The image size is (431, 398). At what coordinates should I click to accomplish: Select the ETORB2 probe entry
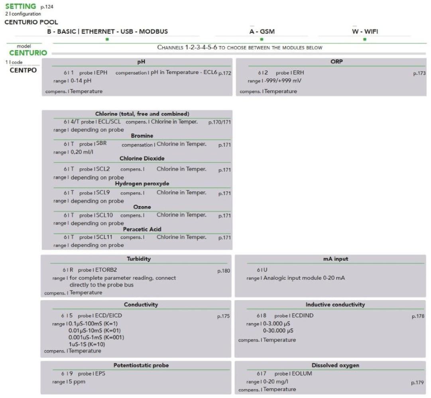[x=106, y=270]
